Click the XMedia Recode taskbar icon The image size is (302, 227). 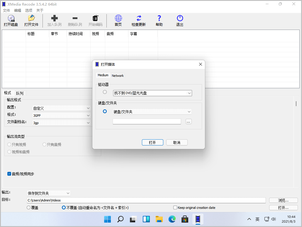[x=198, y=219]
